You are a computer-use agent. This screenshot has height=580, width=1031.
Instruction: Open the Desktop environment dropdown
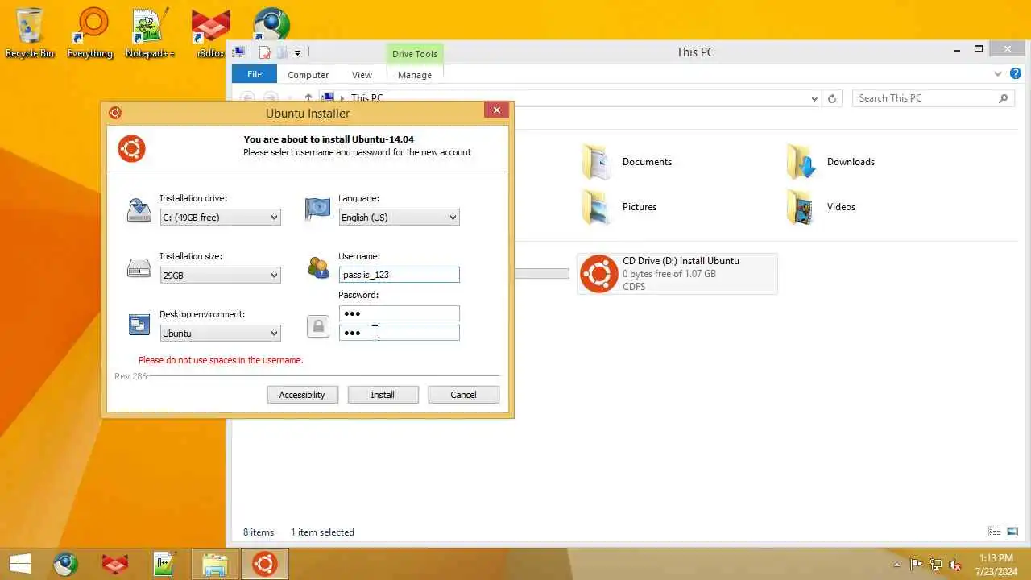click(x=220, y=333)
